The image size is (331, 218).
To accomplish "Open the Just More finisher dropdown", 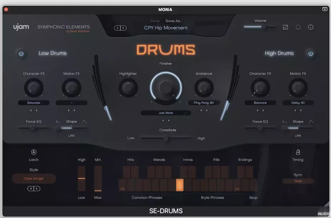I will pyautogui.click(x=166, y=113).
